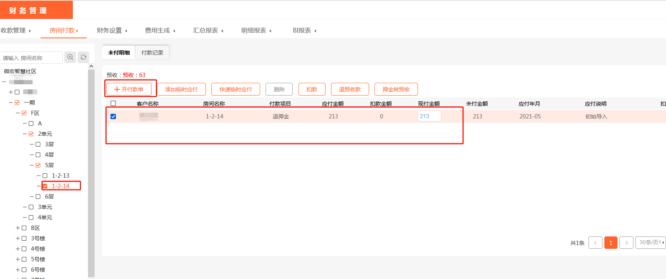Click the 退押金 payment item cell

[281, 116]
